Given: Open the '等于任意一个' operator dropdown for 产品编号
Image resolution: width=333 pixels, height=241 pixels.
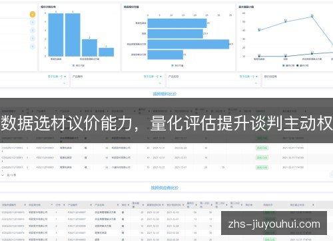Looking at the screenshot, I should pos(153,77).
